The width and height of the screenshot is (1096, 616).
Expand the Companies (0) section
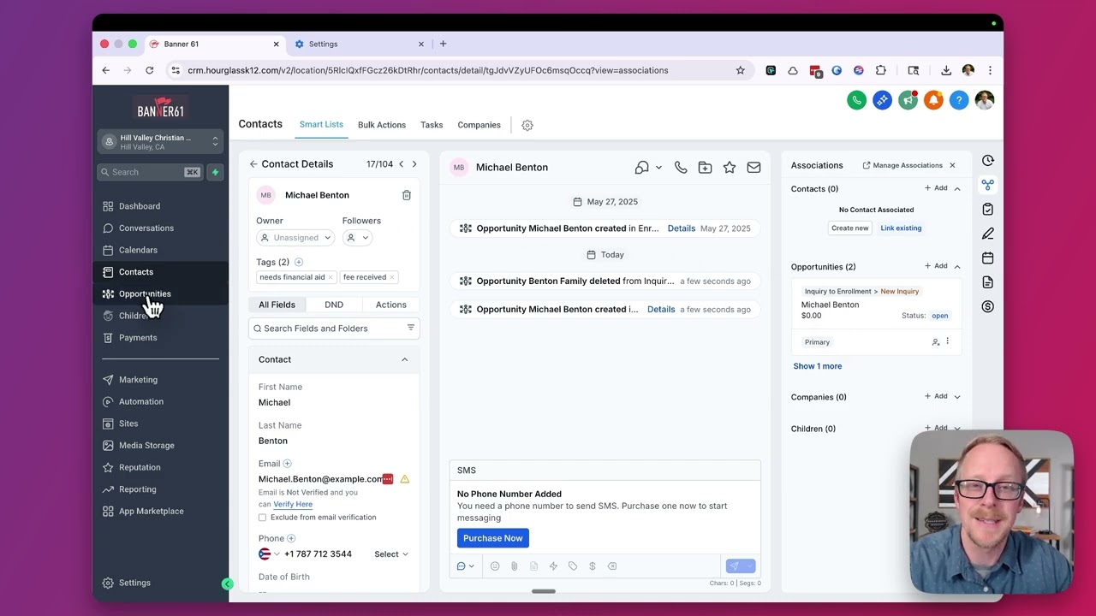pos(957,397)
